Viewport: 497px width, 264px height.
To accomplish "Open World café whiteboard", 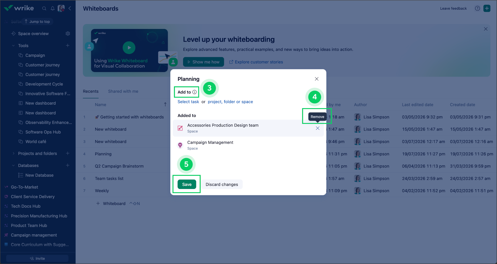I will click(x=36, y=142).
